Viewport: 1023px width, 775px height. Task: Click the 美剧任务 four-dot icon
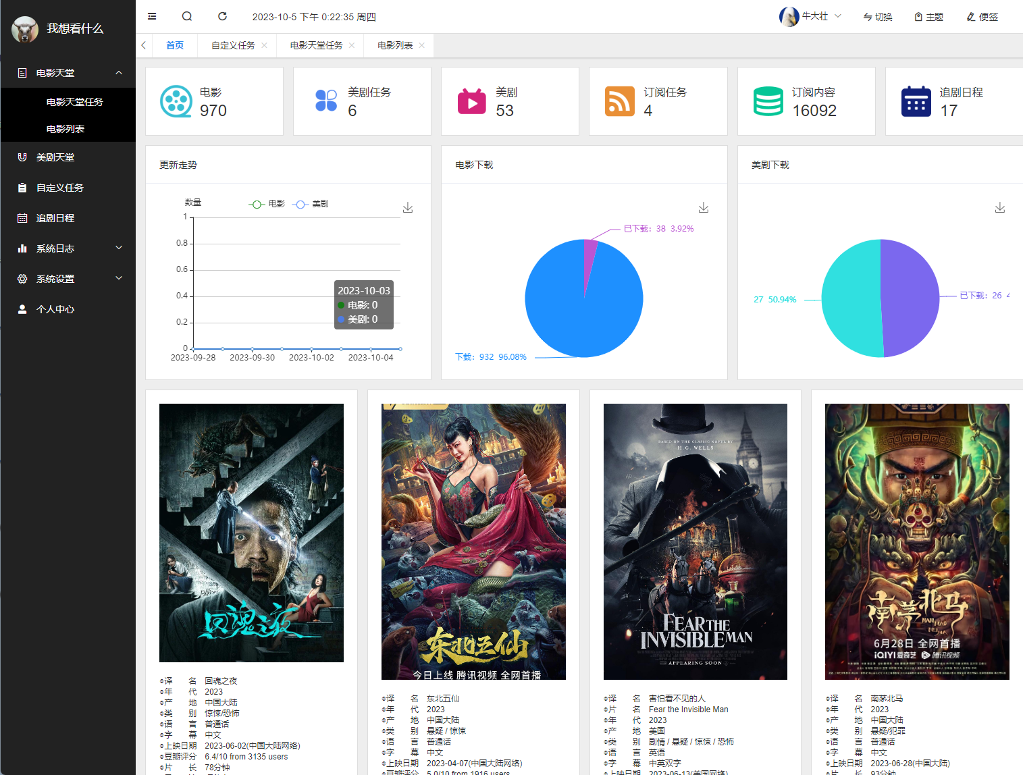326,101
